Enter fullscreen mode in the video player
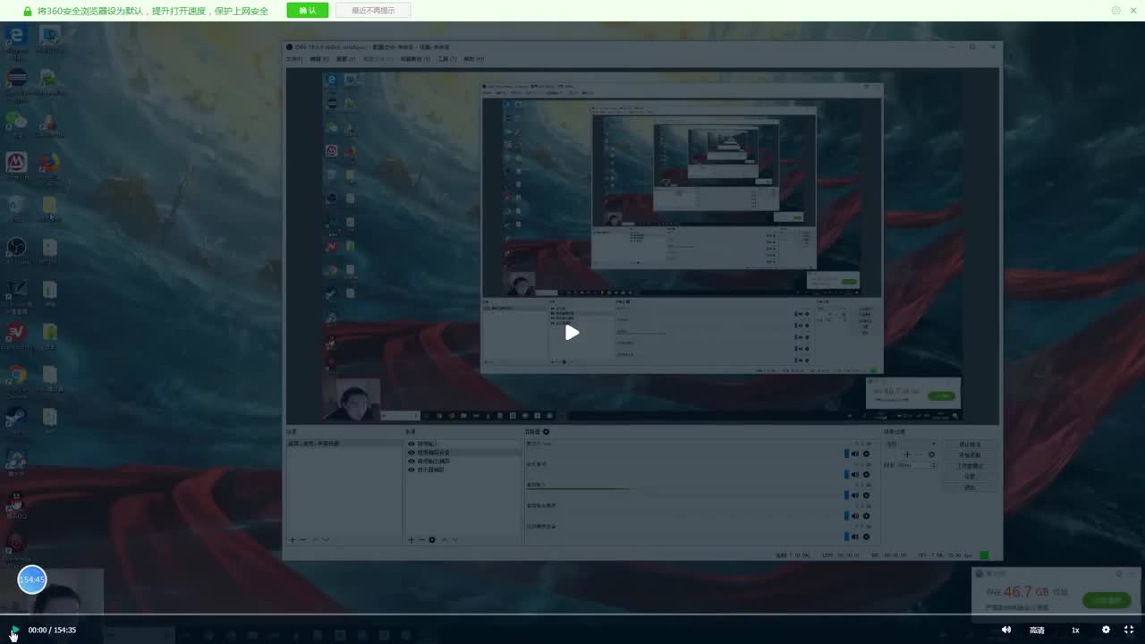This screenshot has height=644, width=1145. [x=1129, y=630]
